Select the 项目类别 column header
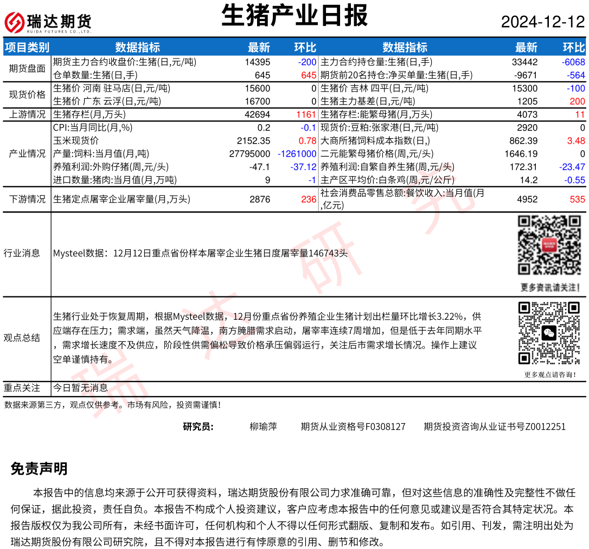This screenshot has height=549, width=589. click(x=27, y=47)
